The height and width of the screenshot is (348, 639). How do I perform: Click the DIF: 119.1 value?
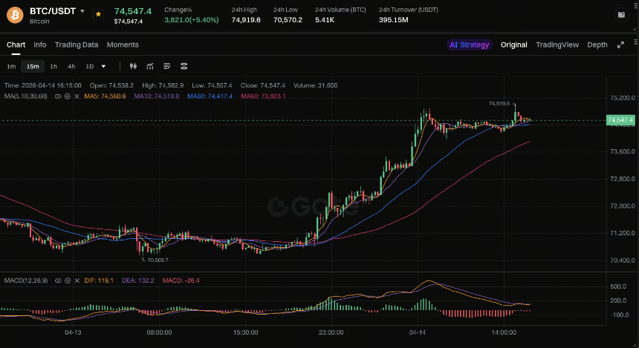[99, 280]
